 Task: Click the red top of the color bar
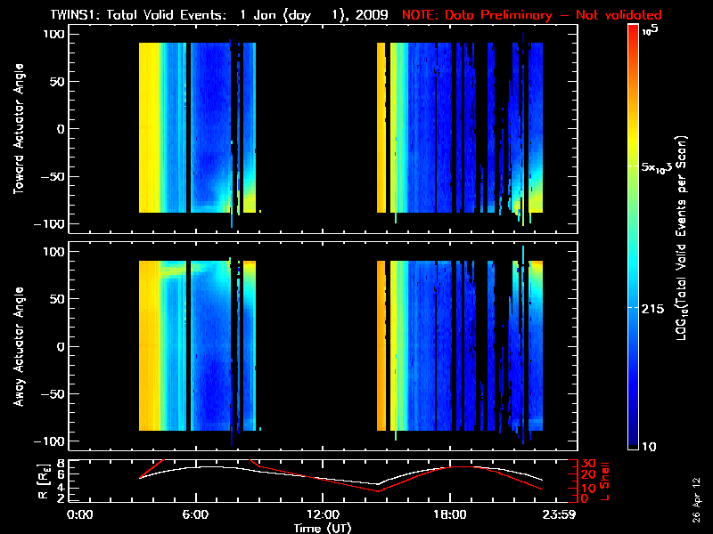tap(634, 36)
